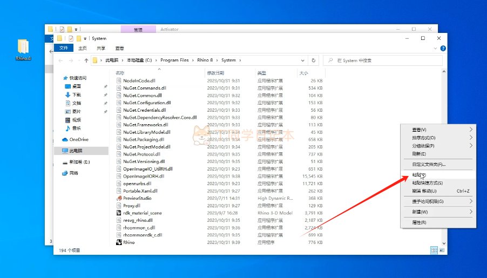This screenshot has width=487, height=278.
Task: Click the System search input box
Action: (x=383, y=60)
